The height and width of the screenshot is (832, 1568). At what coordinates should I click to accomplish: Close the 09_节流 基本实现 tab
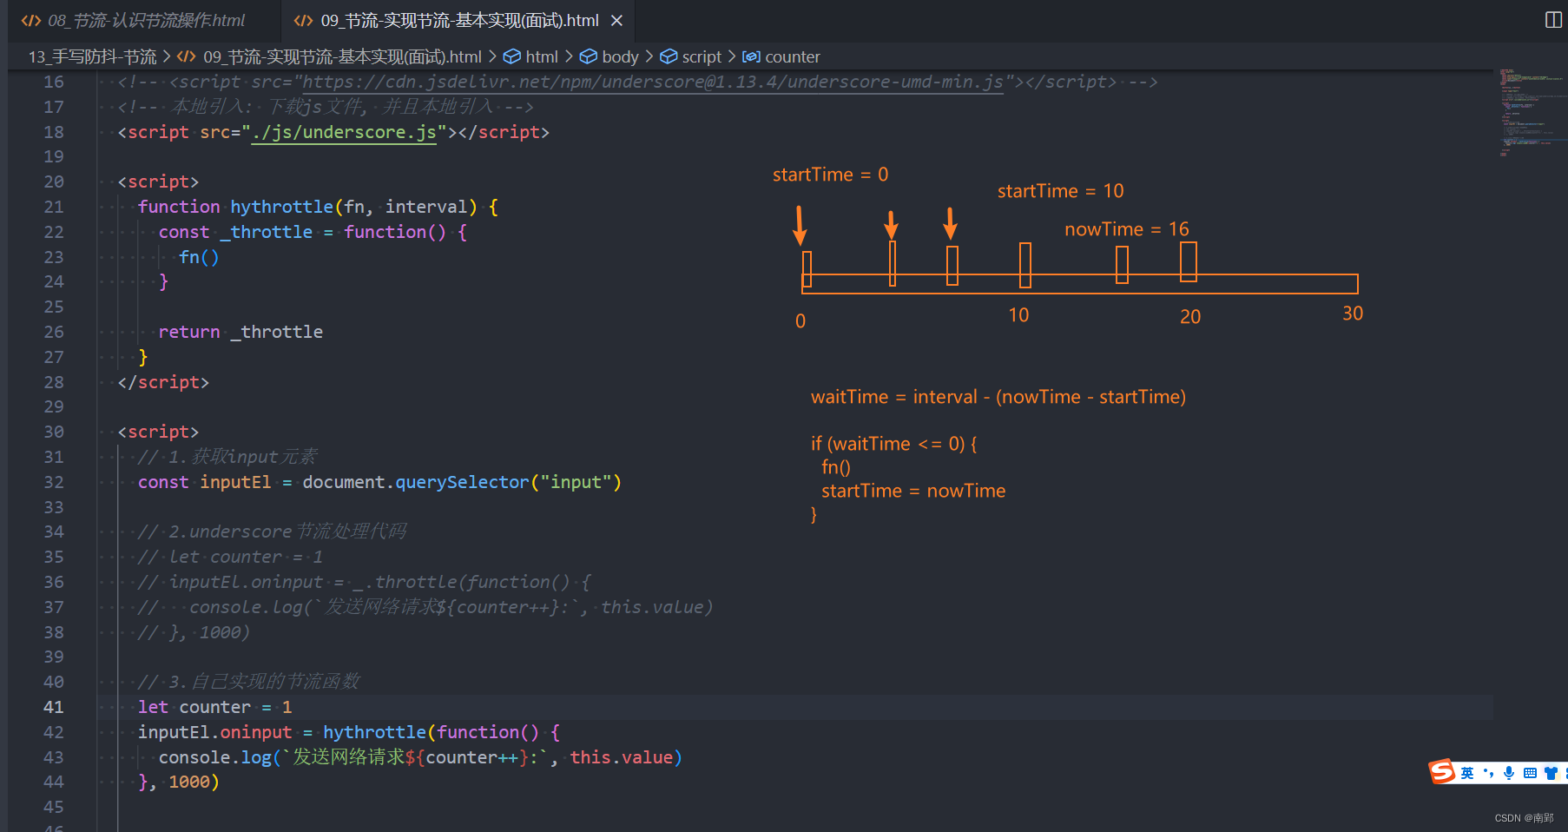pos(616,20)
